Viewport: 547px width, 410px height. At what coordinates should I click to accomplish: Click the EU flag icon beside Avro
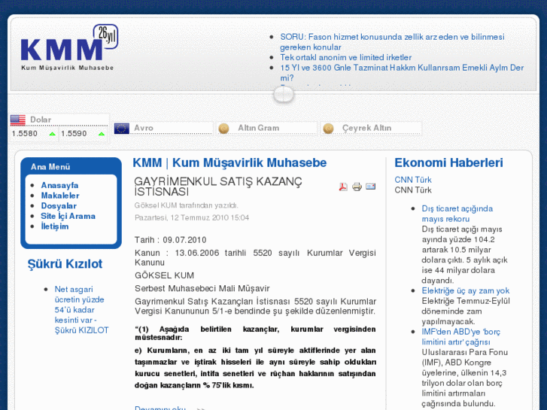pos(122,128)
